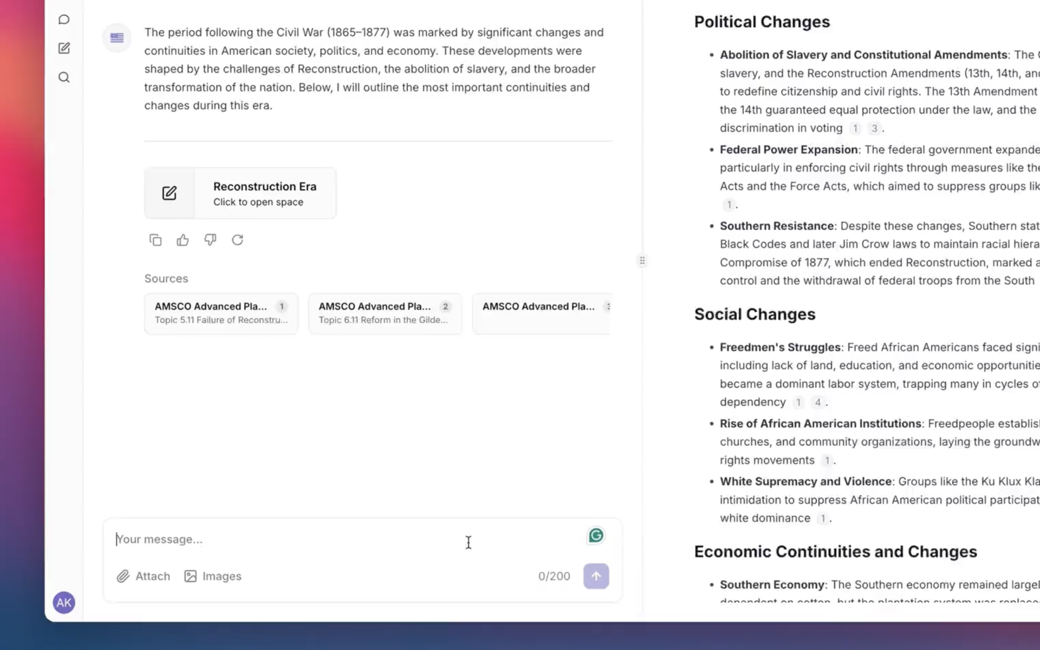This screenshot has width=1040, height=650.
Task: Give thumbs down to the response
Action: pos(210,240)
